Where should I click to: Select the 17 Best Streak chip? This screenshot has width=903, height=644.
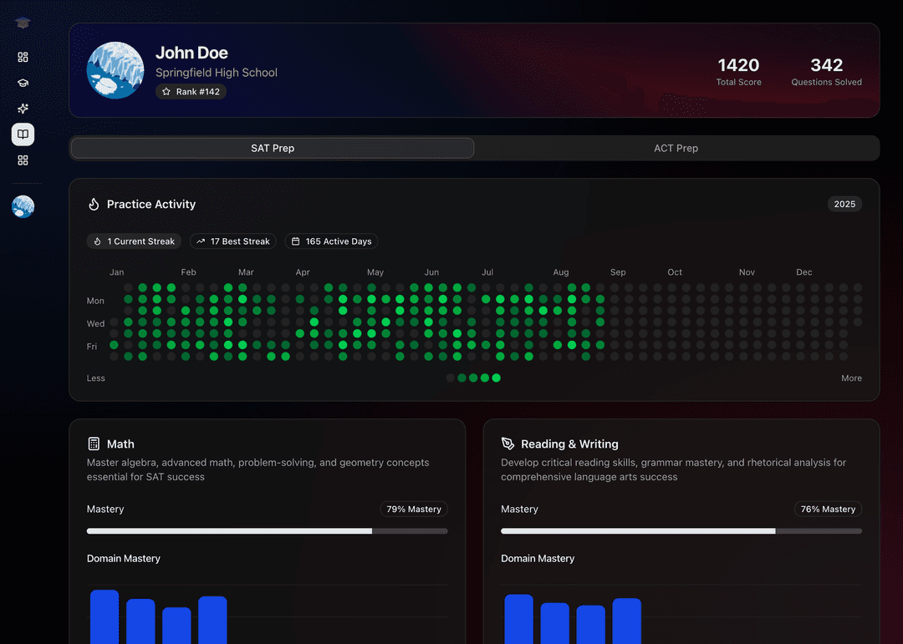(232, 241)
